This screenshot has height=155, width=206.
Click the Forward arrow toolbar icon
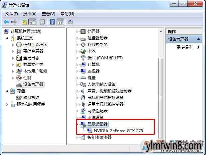tap(14, 22)
